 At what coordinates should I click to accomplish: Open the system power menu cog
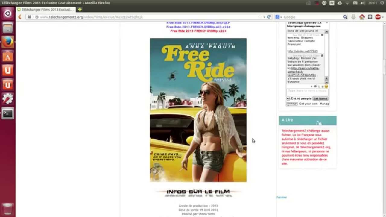(x=381, y=3)
